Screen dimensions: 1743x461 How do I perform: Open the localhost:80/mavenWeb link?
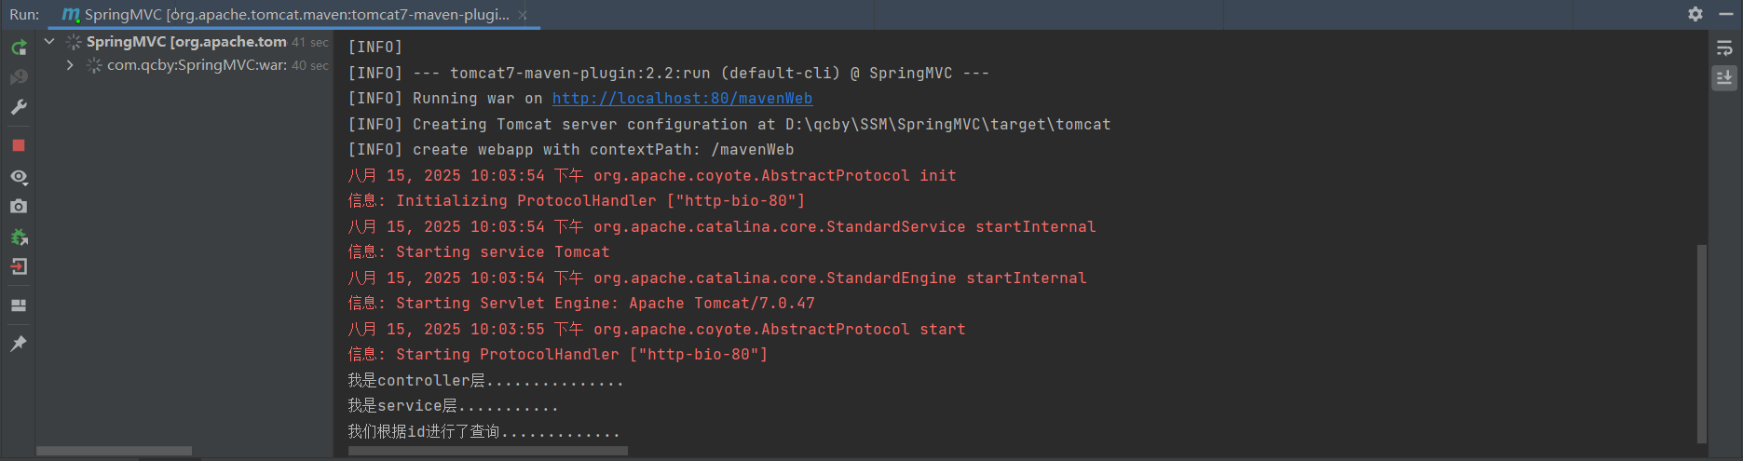682,98
